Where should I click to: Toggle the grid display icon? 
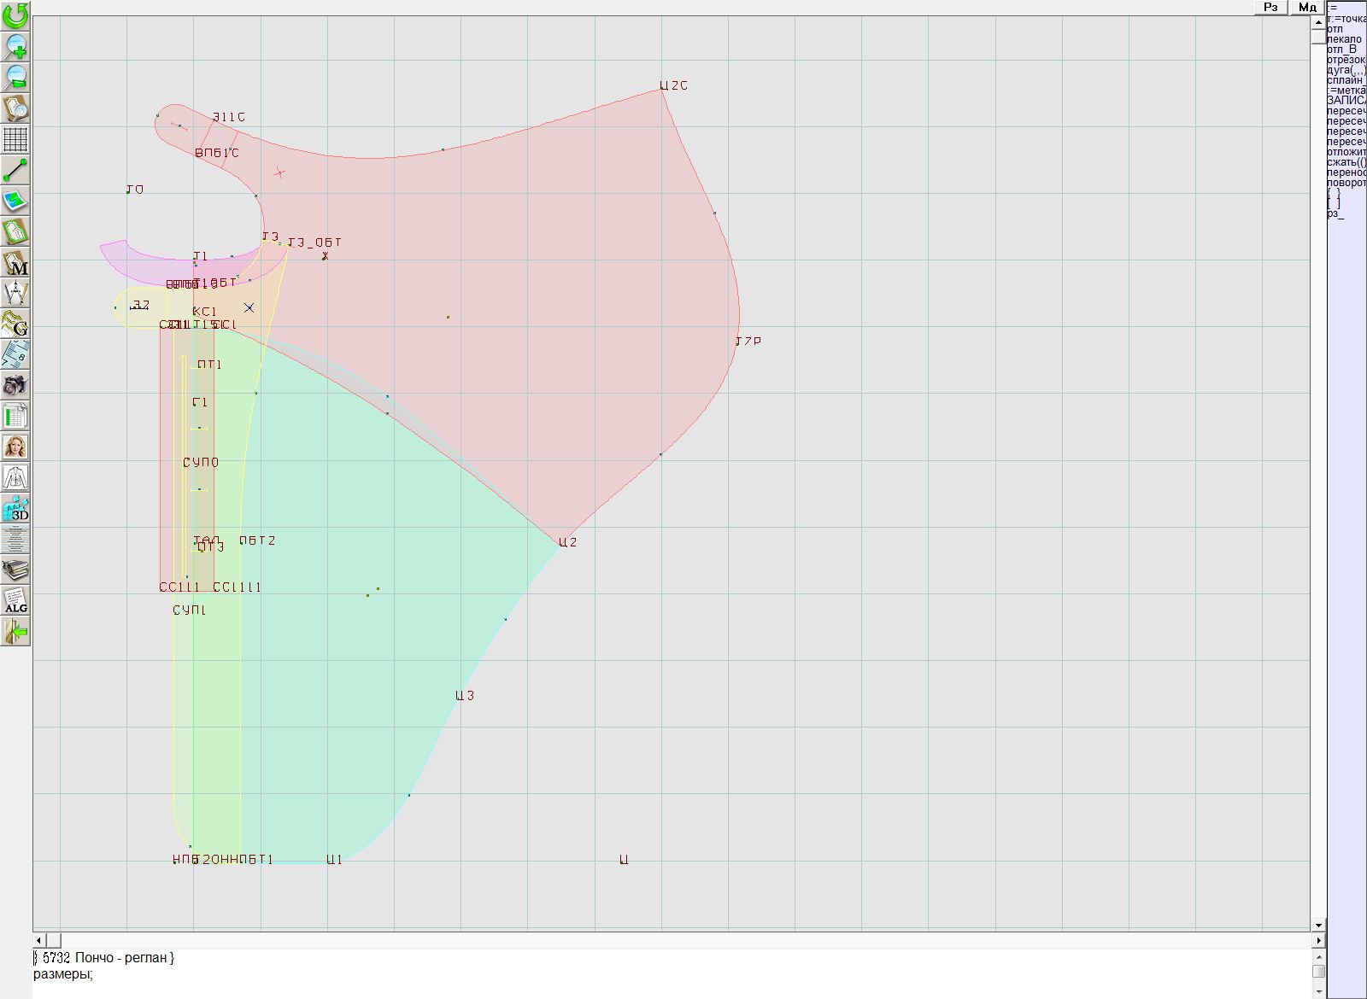[15, 139]
